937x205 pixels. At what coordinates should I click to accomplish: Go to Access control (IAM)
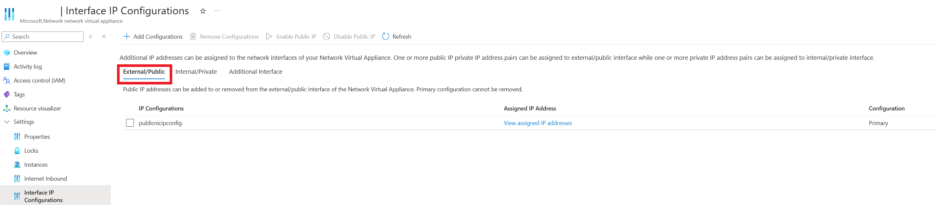click(39, 81)
